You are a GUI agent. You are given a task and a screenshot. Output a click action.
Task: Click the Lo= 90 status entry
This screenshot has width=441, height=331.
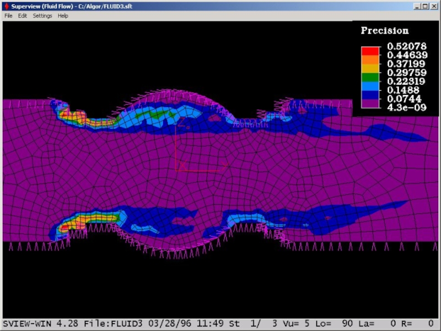334,323
